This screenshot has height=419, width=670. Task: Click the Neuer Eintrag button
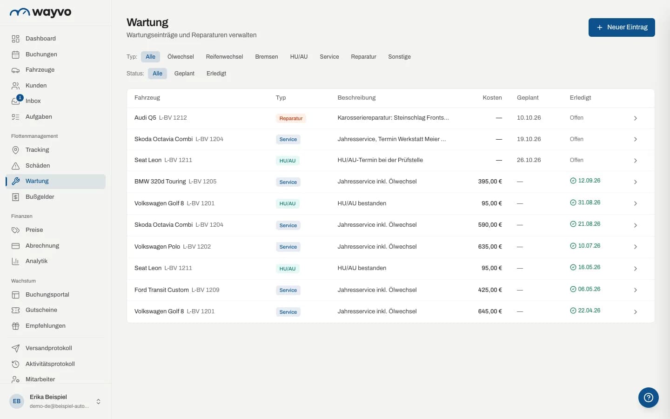pyautogui.click(x=622, y=27)
